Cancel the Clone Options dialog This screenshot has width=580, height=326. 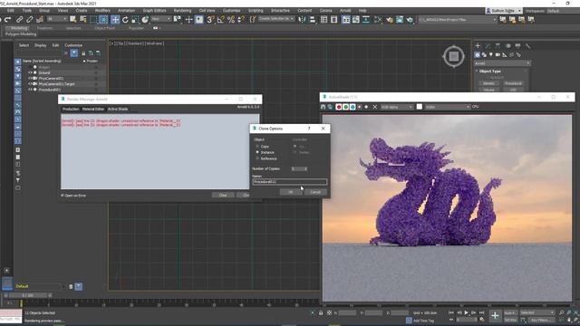point(315,192)
